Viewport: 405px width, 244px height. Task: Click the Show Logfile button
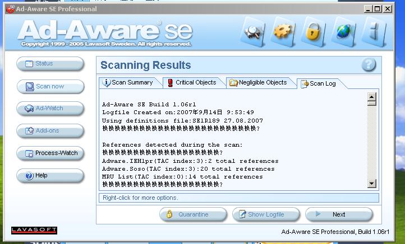(x=266, y=214)
